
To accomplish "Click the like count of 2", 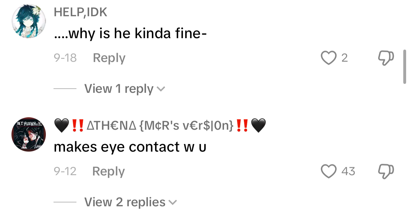I will pyautogui.click(x=344, y=58).
